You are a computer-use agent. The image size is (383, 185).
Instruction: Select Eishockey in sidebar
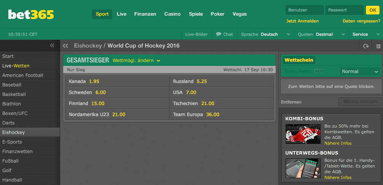coord(30,132)
